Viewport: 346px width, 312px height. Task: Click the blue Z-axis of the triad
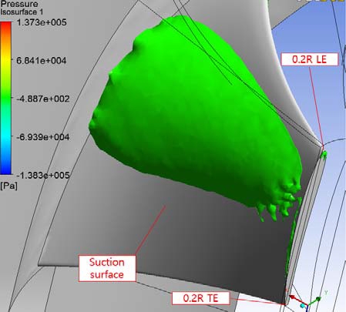[307, 309]
